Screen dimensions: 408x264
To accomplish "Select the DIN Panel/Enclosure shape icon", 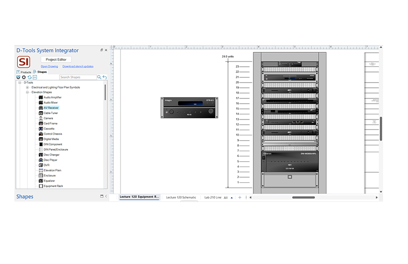I will [41, 149].
